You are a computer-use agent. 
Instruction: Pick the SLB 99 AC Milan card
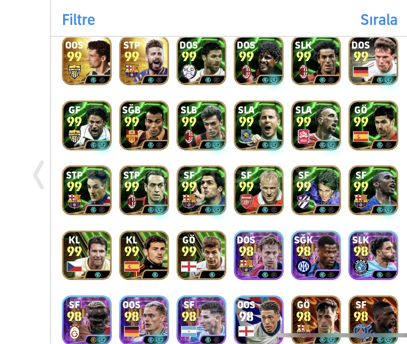201,125
